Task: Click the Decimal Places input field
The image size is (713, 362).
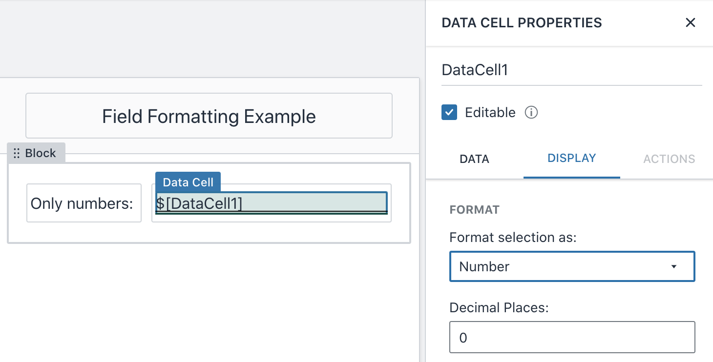Action: 572,337
